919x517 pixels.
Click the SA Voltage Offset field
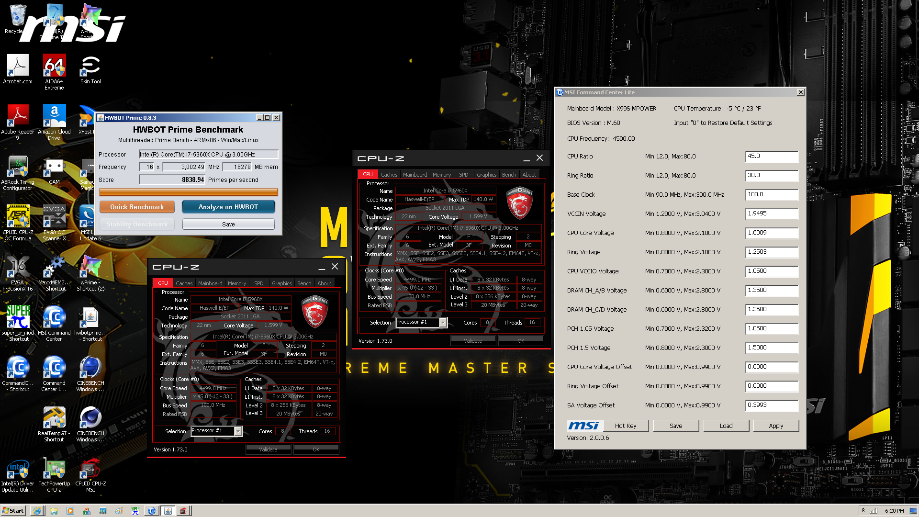click(x=772, y=405)
